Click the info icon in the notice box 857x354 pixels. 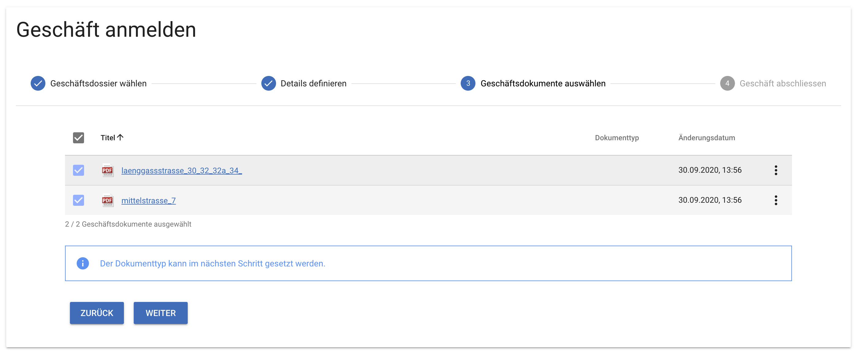click(x=83, y=263)
